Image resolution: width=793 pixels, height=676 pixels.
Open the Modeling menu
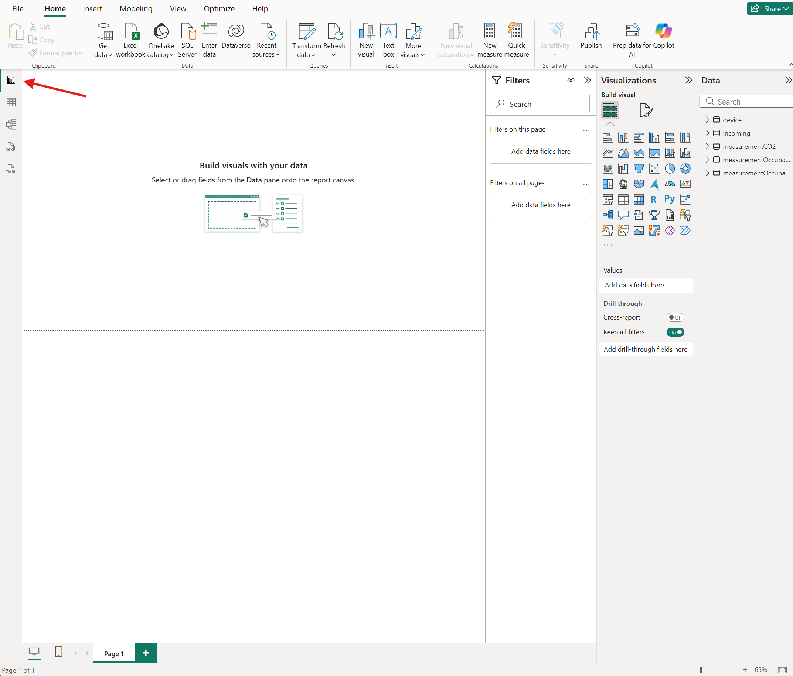136,8
